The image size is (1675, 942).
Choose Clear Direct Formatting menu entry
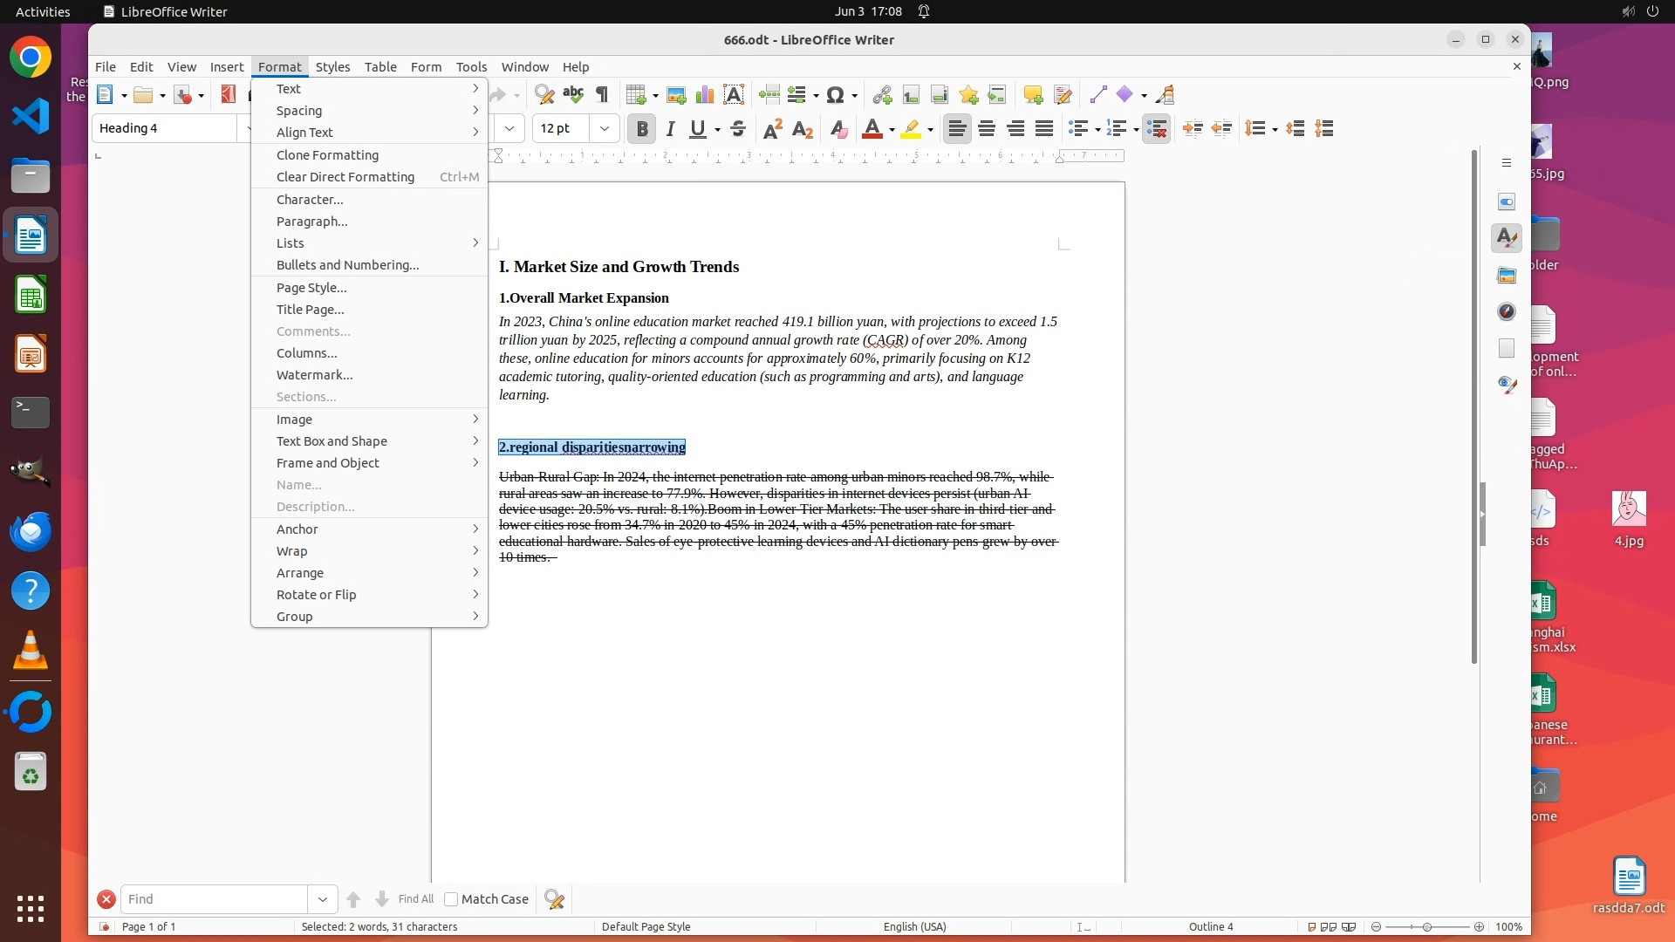(x=345, y=177)
